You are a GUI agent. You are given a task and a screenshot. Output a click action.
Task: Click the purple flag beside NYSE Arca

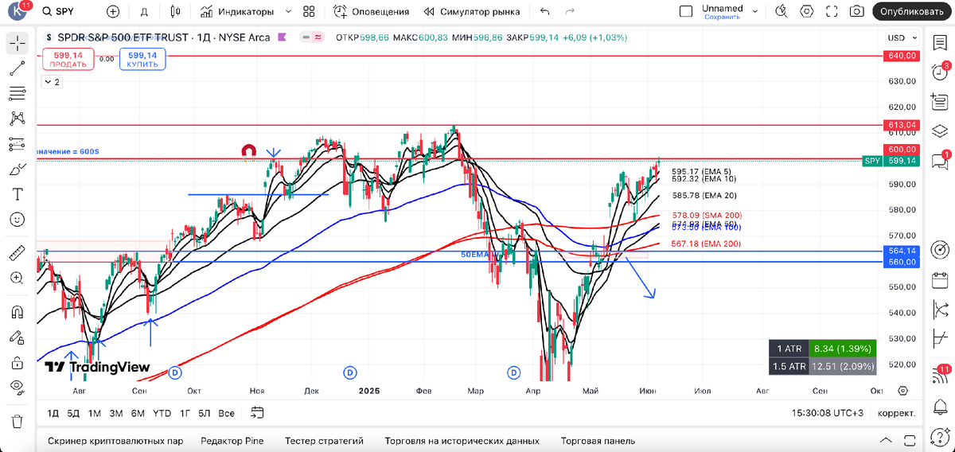click(x=283, y=37)
